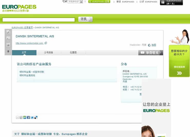Click the woman pointing image
Screen dimensions: 190x137
[x=180, y=37]
